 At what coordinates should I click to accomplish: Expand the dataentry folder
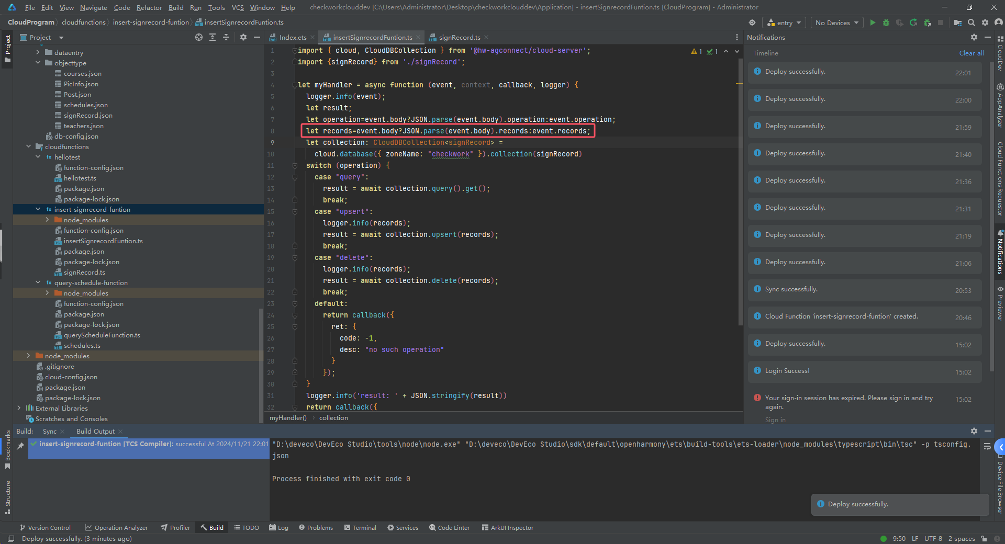point(38,52)
